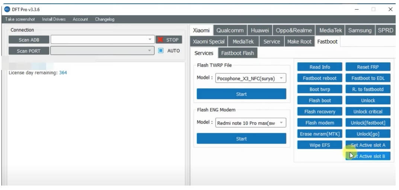
Task: Click the red X STOP button
Action: [x=169, y=40]
